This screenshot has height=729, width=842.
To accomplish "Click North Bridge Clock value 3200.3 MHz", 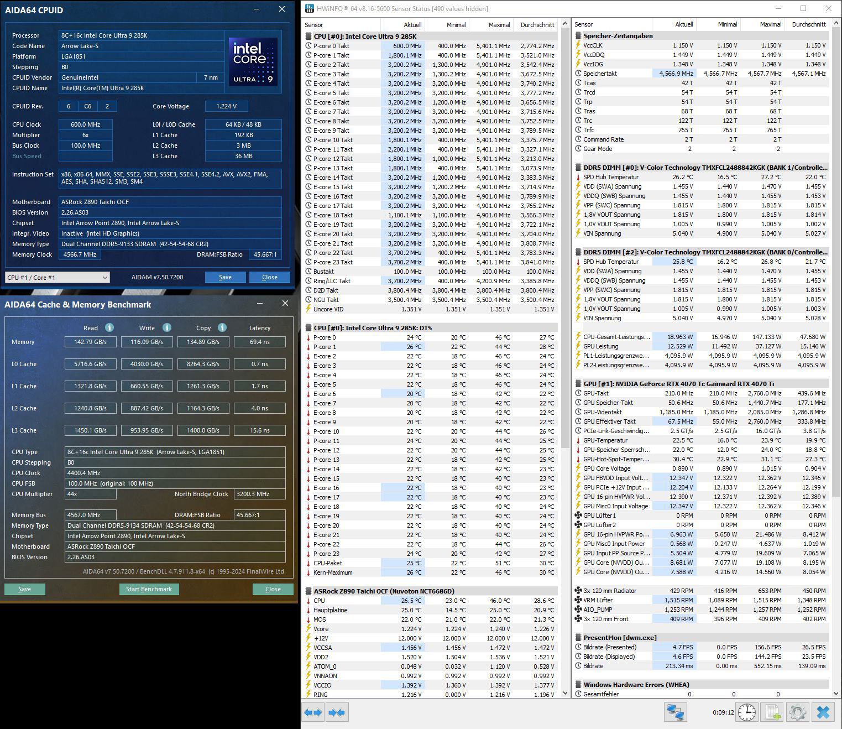I will pos(260,494).
